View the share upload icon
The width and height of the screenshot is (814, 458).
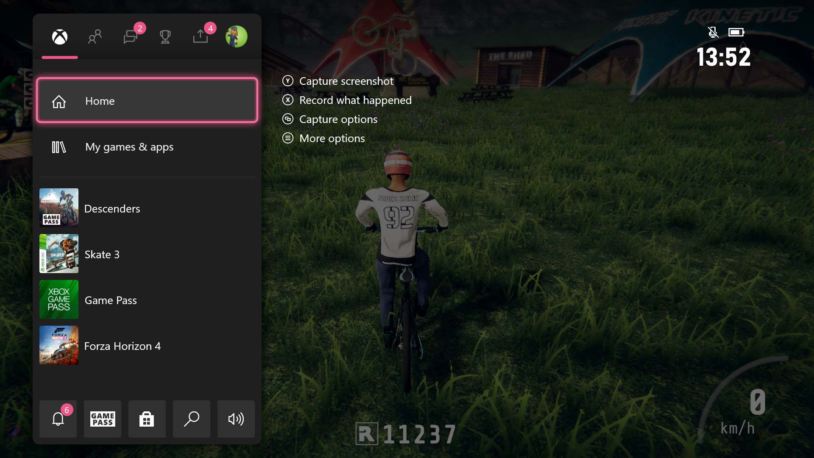[200, 36]
